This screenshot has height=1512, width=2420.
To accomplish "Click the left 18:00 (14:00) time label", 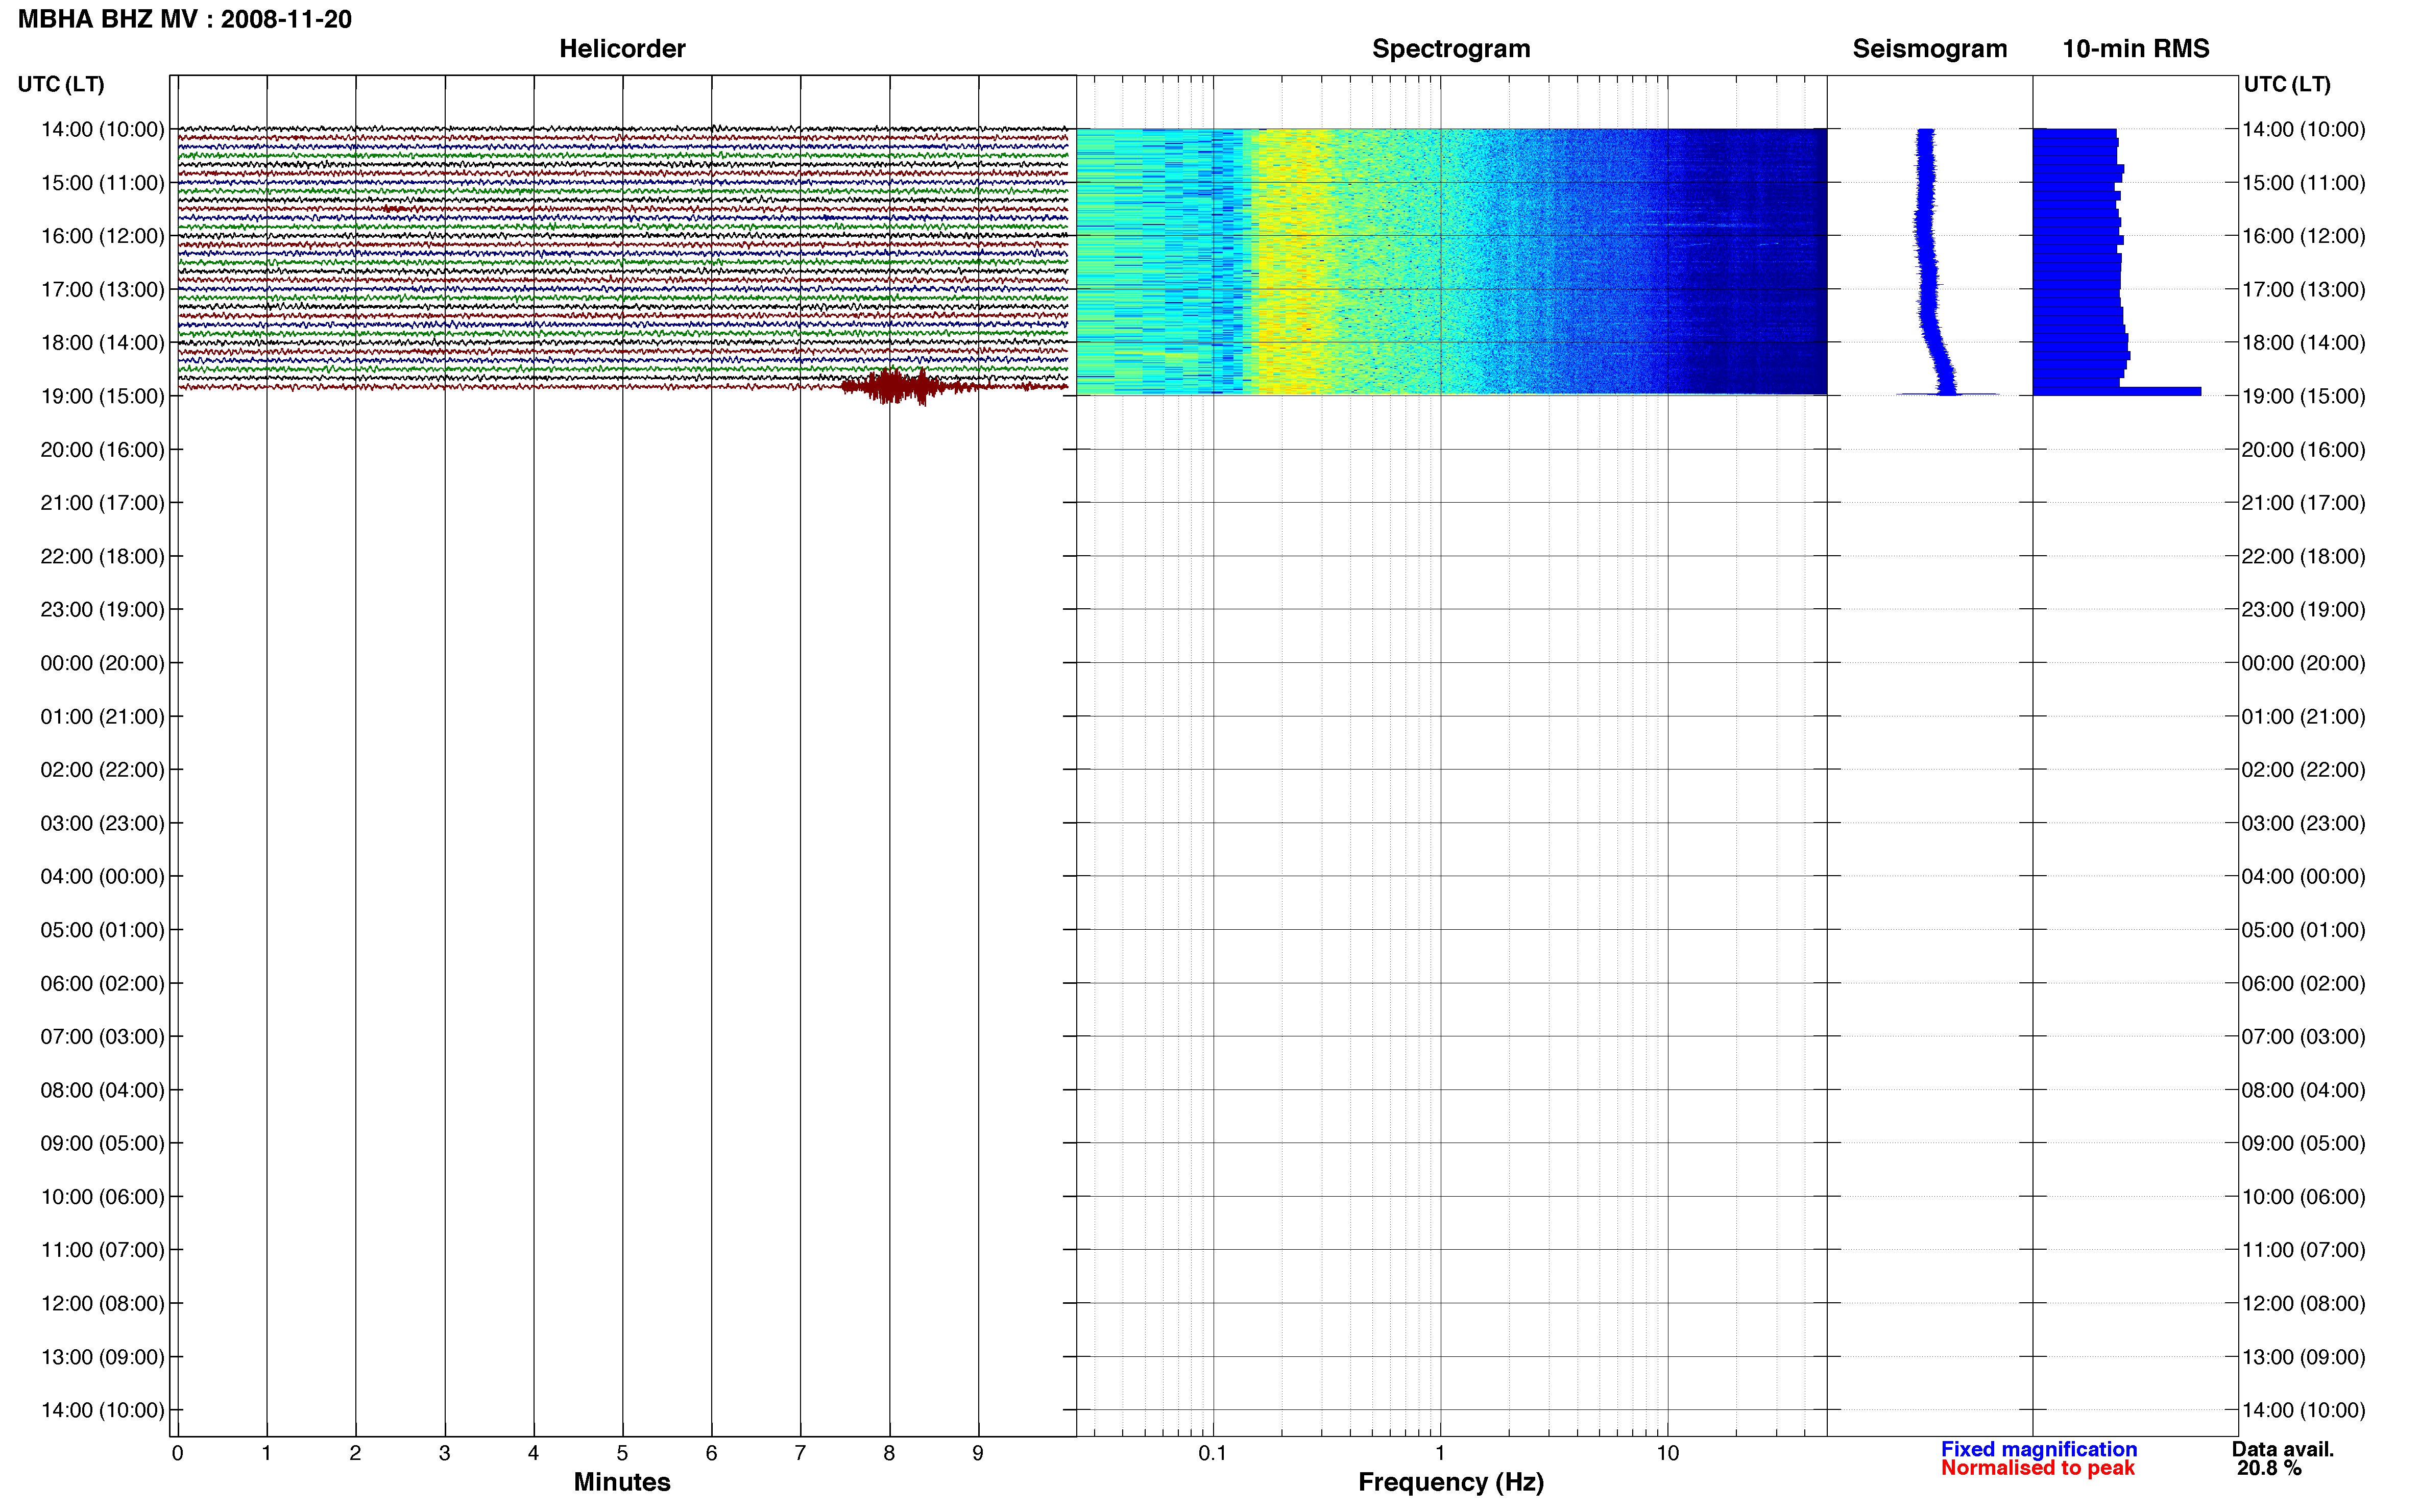I will [x=102, y=342].
